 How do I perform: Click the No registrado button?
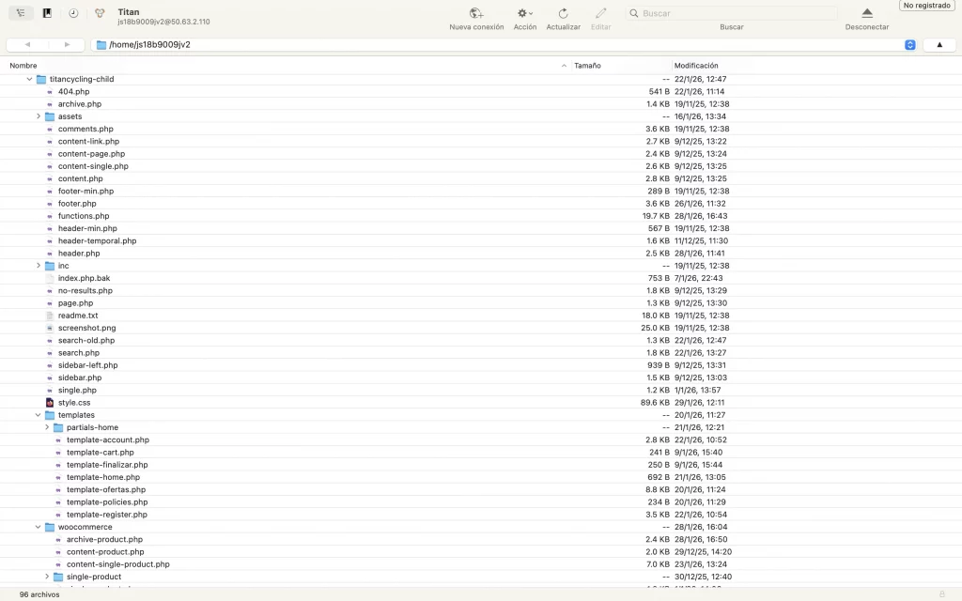pyautogui.click(x=926, y=5)
